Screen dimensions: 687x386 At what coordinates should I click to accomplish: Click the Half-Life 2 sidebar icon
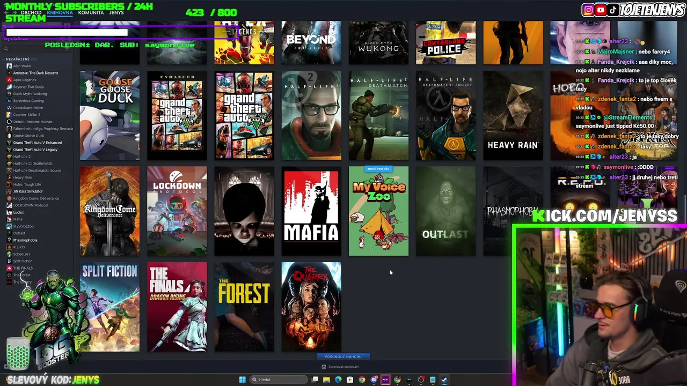pyautogui.click(x=9, y=157)
